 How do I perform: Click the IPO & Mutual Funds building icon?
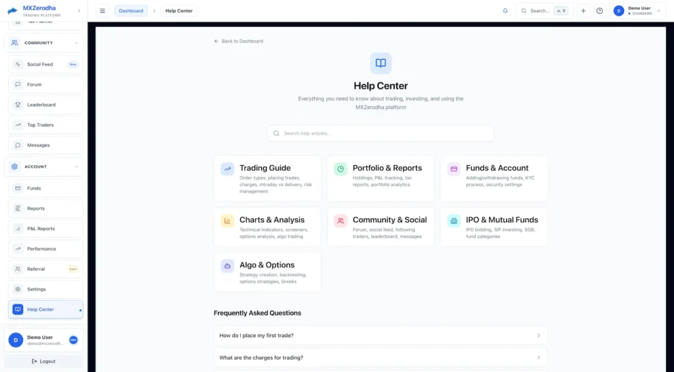click(x=454, y=221)
